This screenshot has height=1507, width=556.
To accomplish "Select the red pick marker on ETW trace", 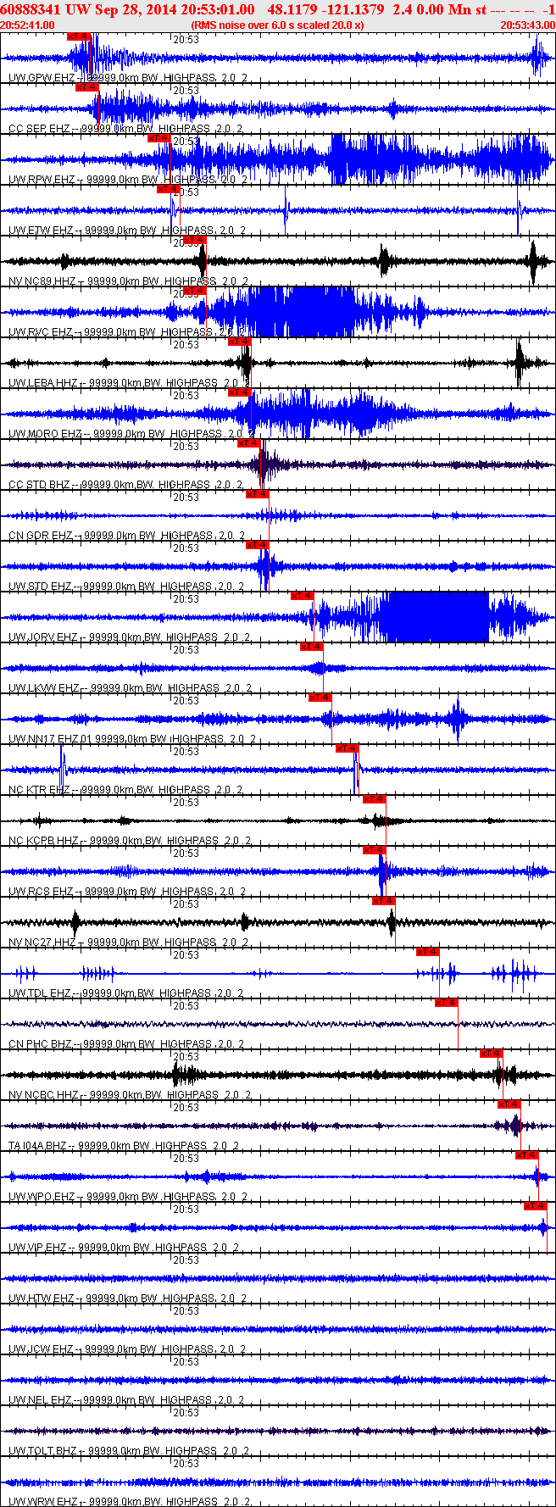I will [x=168, y=189].
